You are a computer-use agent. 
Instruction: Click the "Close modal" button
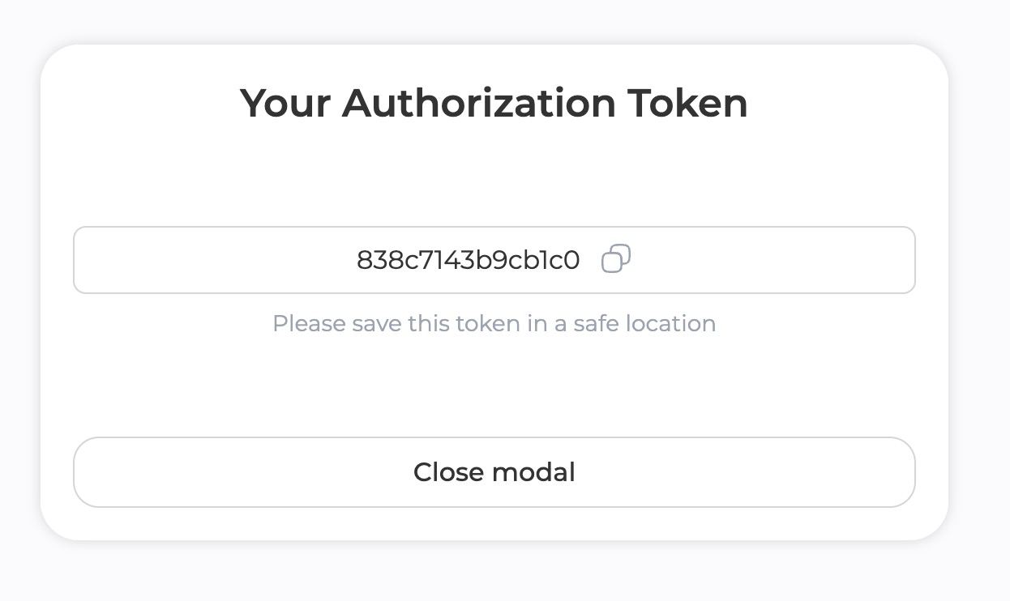(494, 472)
